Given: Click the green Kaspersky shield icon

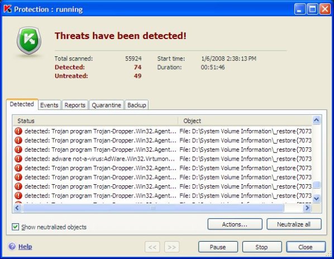Looking at the screenshot, I should 29,40.
